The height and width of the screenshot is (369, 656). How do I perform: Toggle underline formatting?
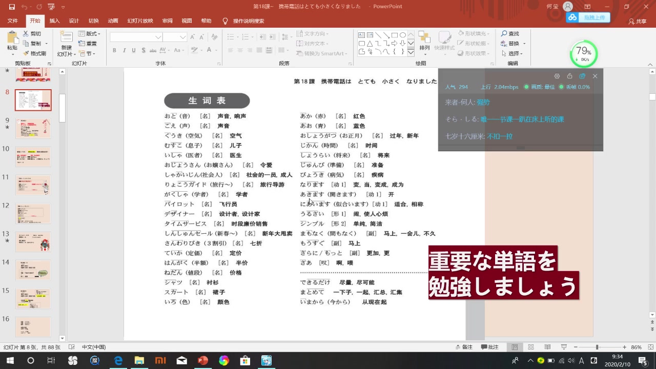click(x=133, y=51)
